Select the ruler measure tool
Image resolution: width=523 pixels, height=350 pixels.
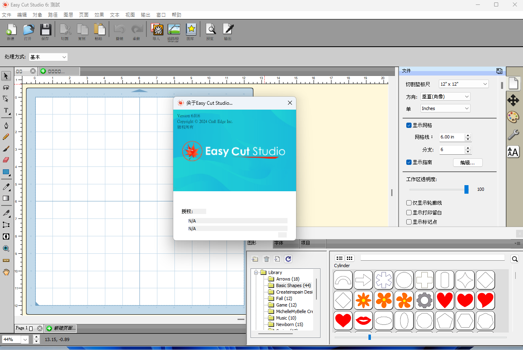pos(6,260)
